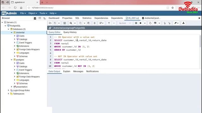This screenshot has width=202, height=113.
Task: Open the Save options dropdown arrow
Action: (59, 23)
